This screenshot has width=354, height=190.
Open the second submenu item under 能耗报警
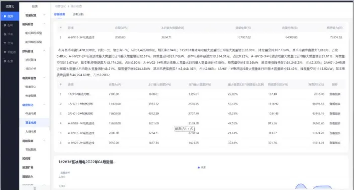coord(33,42)
